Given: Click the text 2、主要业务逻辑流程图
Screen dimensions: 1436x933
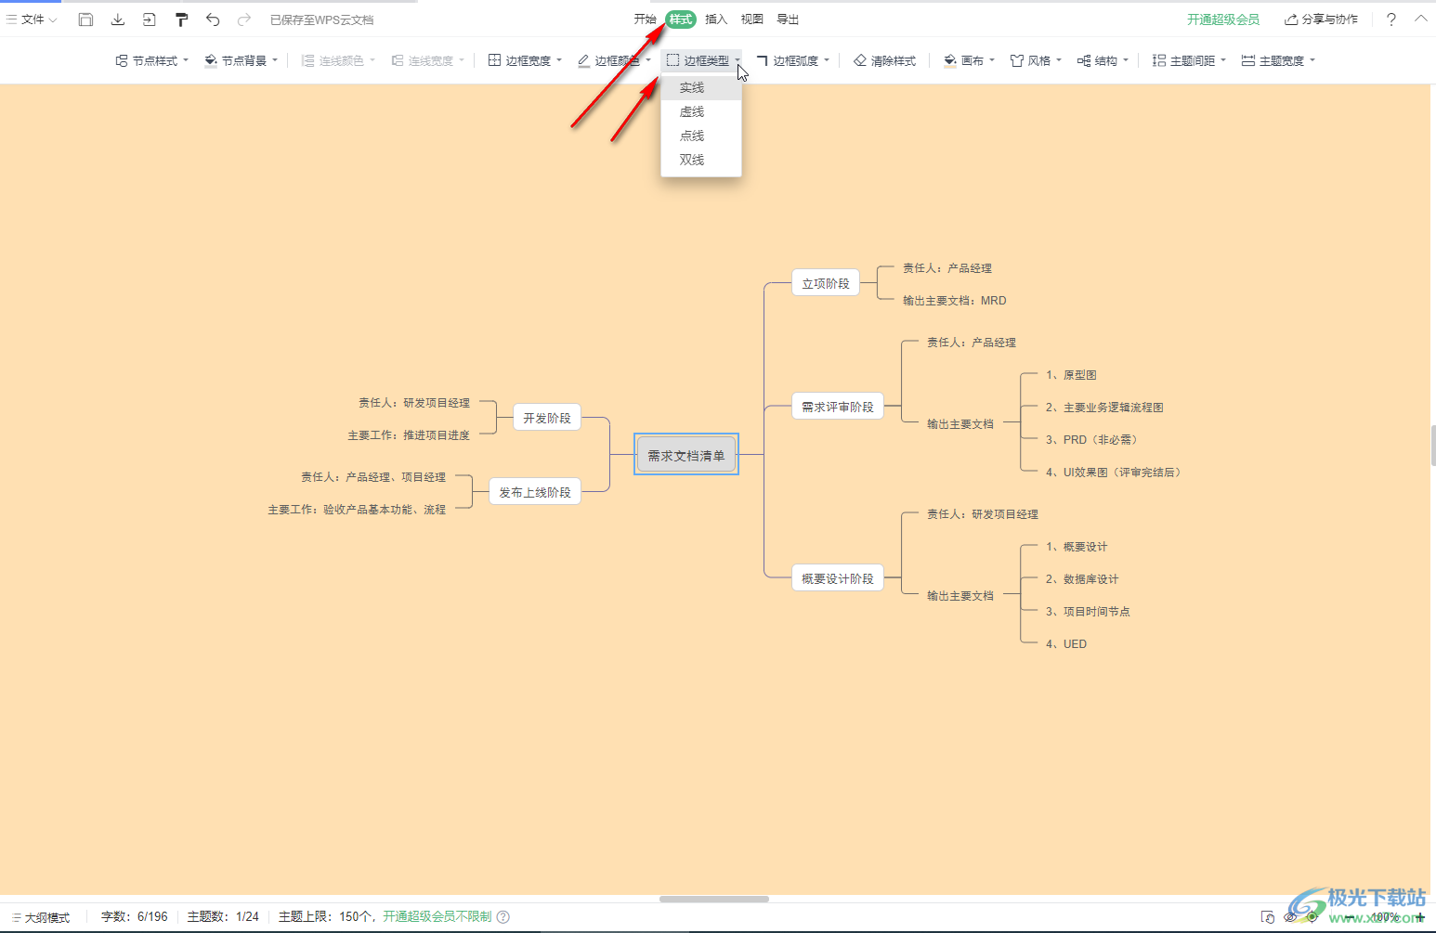Looking at the screenshot, I should [x=1104, y=408].
